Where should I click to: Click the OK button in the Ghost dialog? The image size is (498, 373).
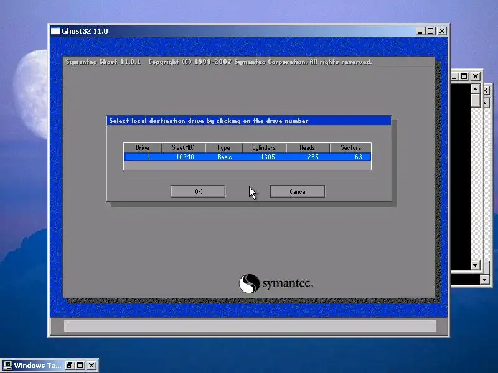click(x=198, y=191)
